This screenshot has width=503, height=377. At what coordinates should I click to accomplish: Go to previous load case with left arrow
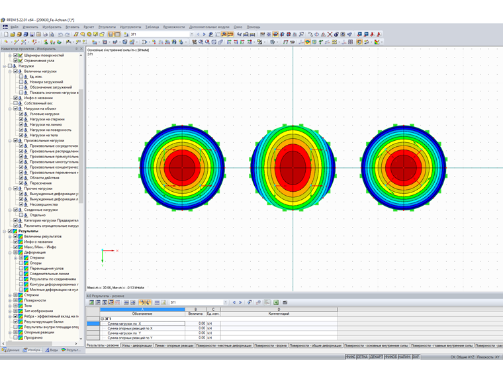pyautogui.click(x=198, y=34)
